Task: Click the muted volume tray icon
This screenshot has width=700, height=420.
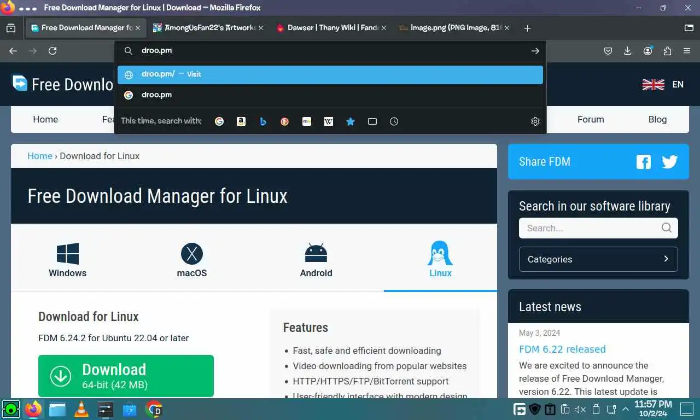Action: [x=580, y=409]
